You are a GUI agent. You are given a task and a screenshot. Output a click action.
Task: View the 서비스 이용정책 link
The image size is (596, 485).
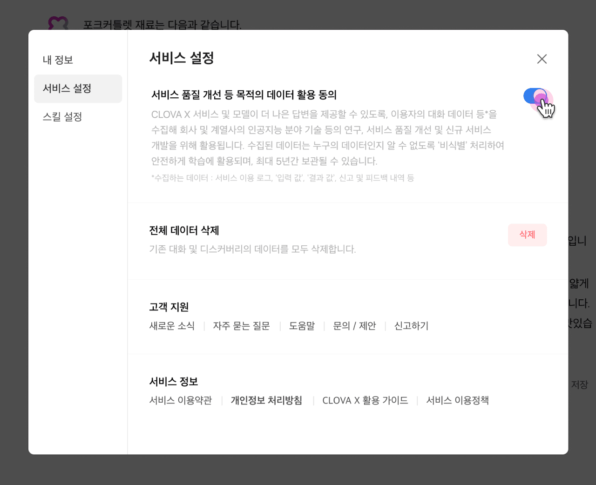[457, 400]
